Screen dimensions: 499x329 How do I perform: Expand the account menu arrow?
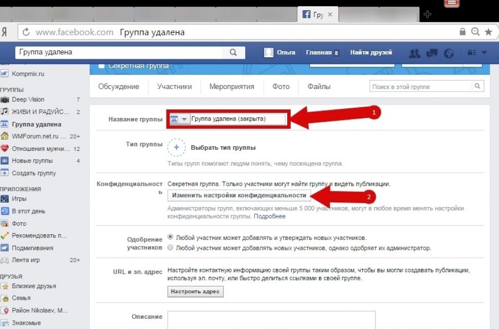[484, 53]
